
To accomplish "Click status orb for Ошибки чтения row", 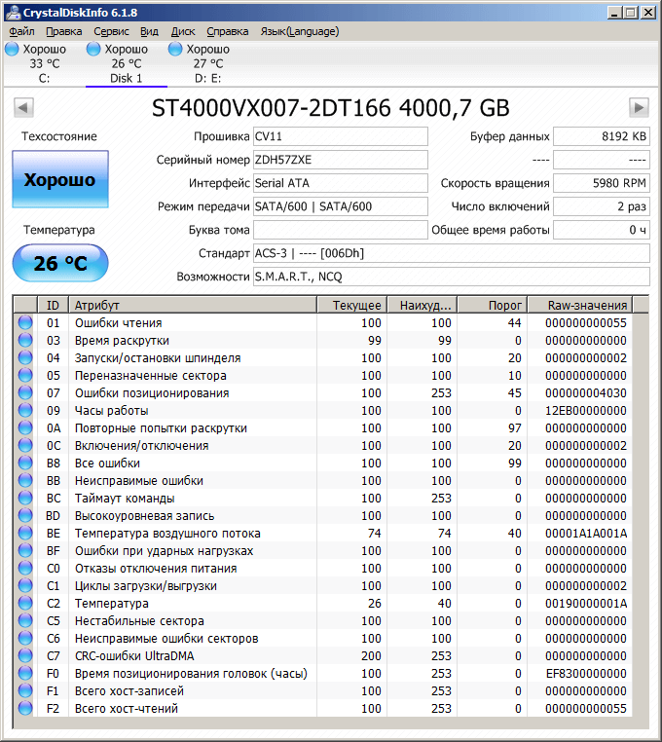I will point(25,323).
